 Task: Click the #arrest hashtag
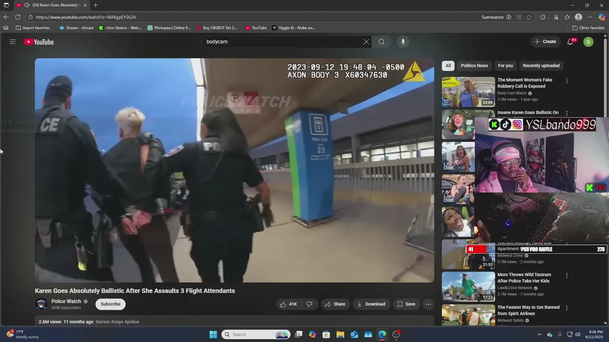pyautogui.click(x=102, y=322)
